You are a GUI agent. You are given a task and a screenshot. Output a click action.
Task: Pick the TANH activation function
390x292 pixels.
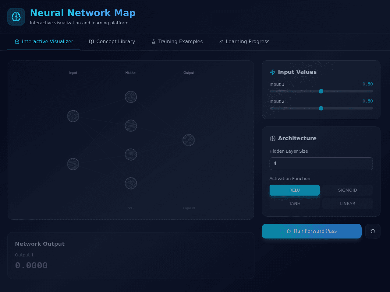point(295,203)
